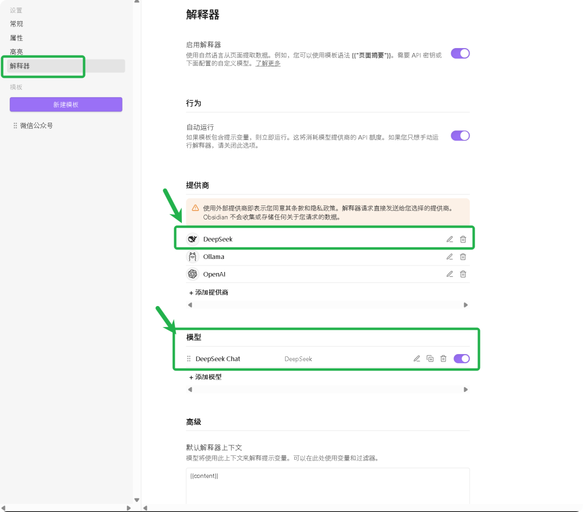Open the edit pencil for the OpenAI provider

449,274
